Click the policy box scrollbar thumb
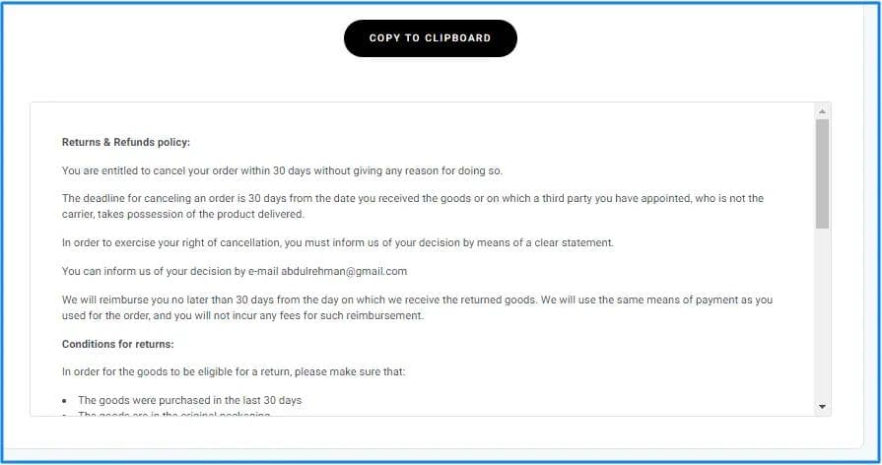Image resolution: width=882 pixels, height=465 pixels. click(822, 172)
